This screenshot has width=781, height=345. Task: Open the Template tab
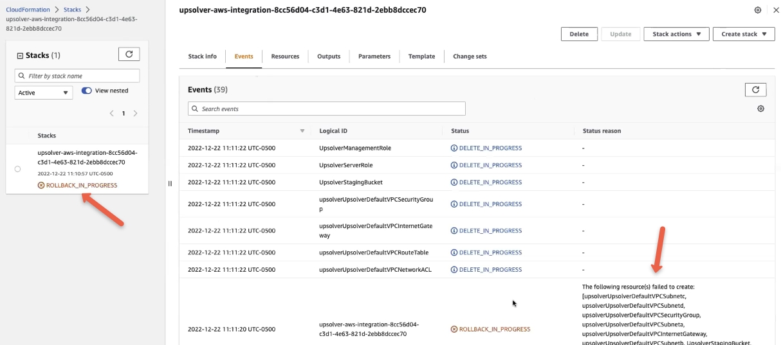(421, 57)
